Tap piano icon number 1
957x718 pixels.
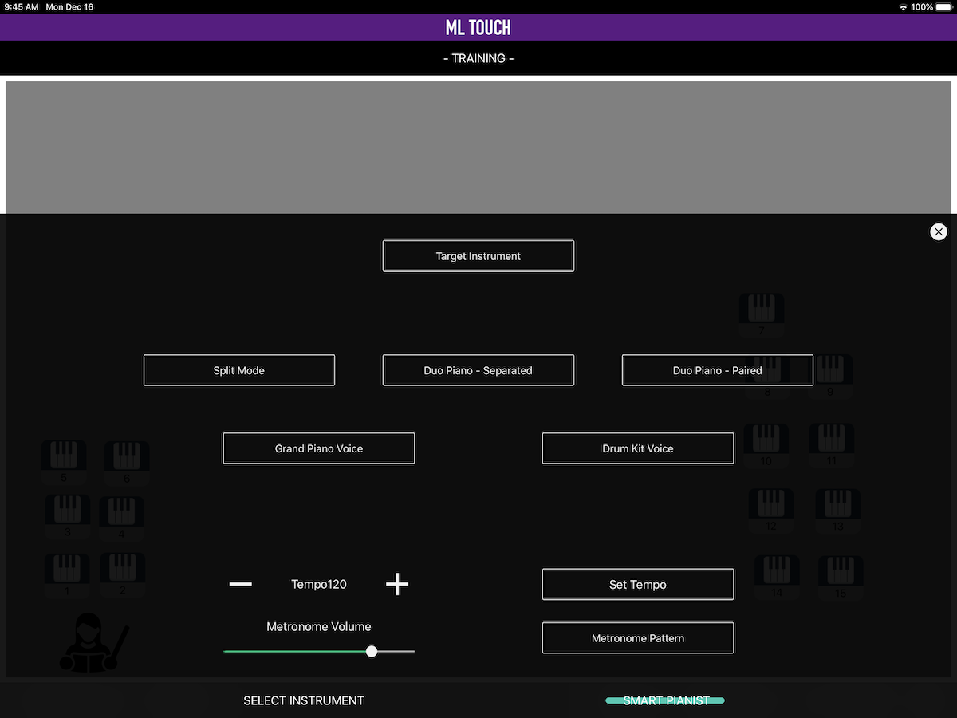(x=67, y=576)
